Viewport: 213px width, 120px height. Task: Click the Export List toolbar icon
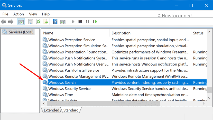[45, 22]
